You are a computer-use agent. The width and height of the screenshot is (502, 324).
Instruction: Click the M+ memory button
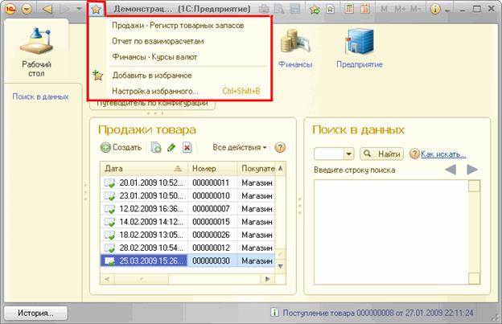400,9
